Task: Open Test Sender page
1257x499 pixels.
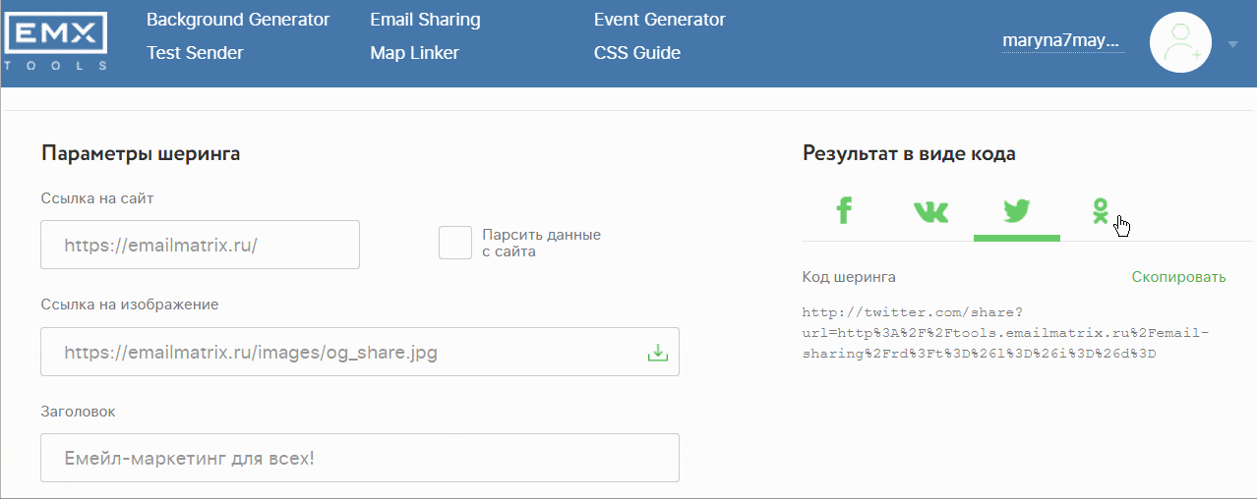Action: coord(195,53)
